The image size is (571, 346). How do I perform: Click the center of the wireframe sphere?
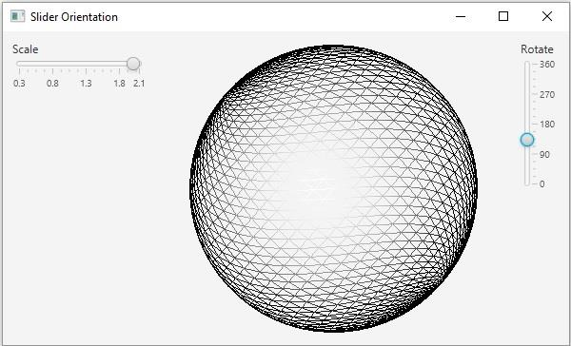coord(334,188)
